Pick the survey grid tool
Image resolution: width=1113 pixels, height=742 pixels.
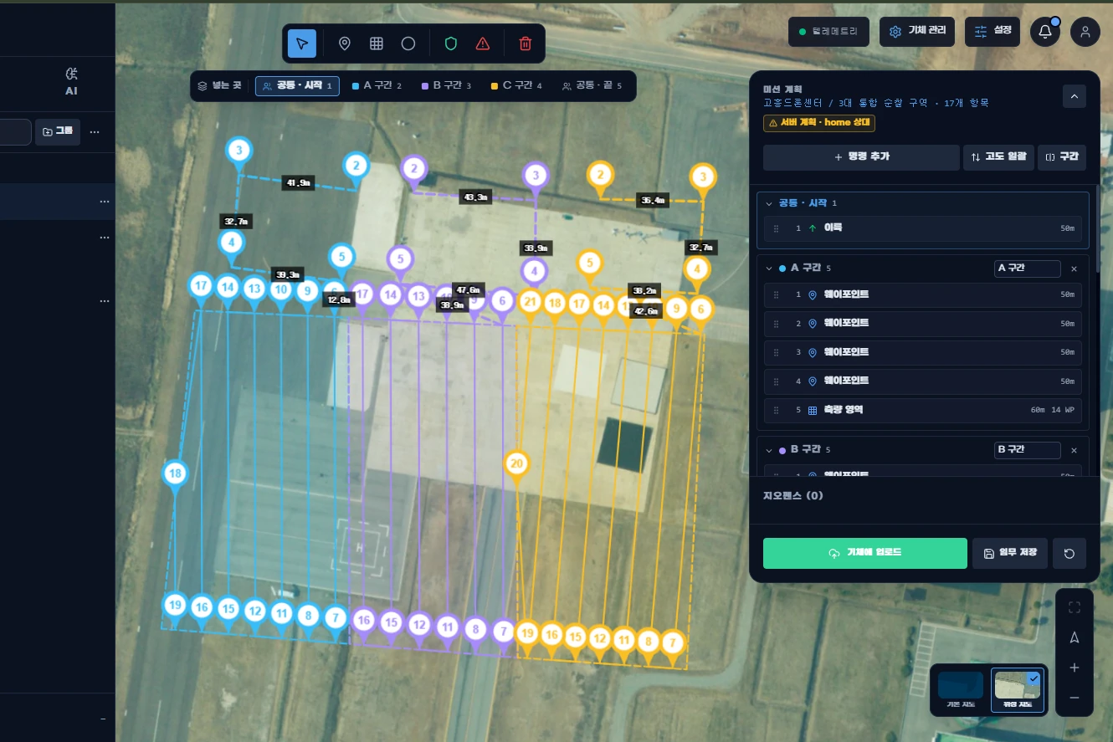(377, 43)
